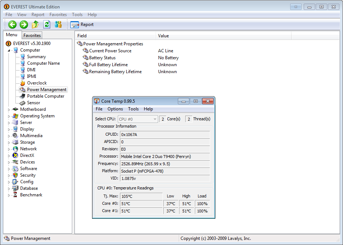Open EVEREST Favorites menu
The height and width of the screenshot is (245, 343).
(x=58, y=15)
